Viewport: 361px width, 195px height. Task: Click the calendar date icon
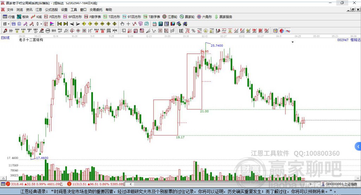tap(154, 24)
